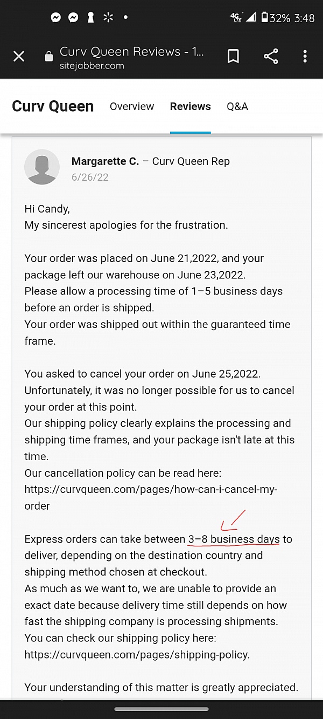Tap the Curv Queen page title
Image resolution: width=323 pixels, height=719 pixels.
pos(53,106)
